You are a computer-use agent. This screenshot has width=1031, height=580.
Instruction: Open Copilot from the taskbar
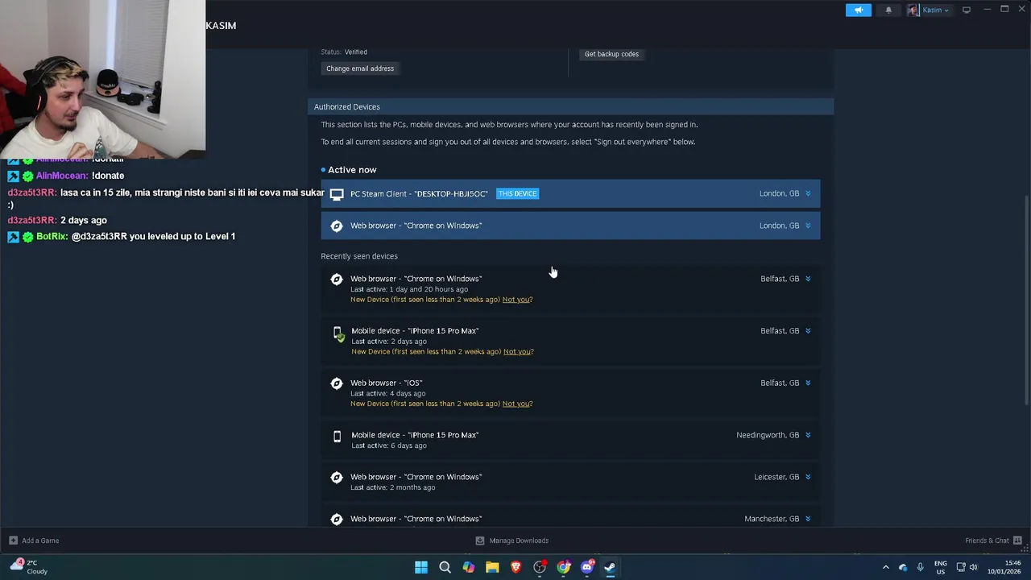[x=468, y=567]
